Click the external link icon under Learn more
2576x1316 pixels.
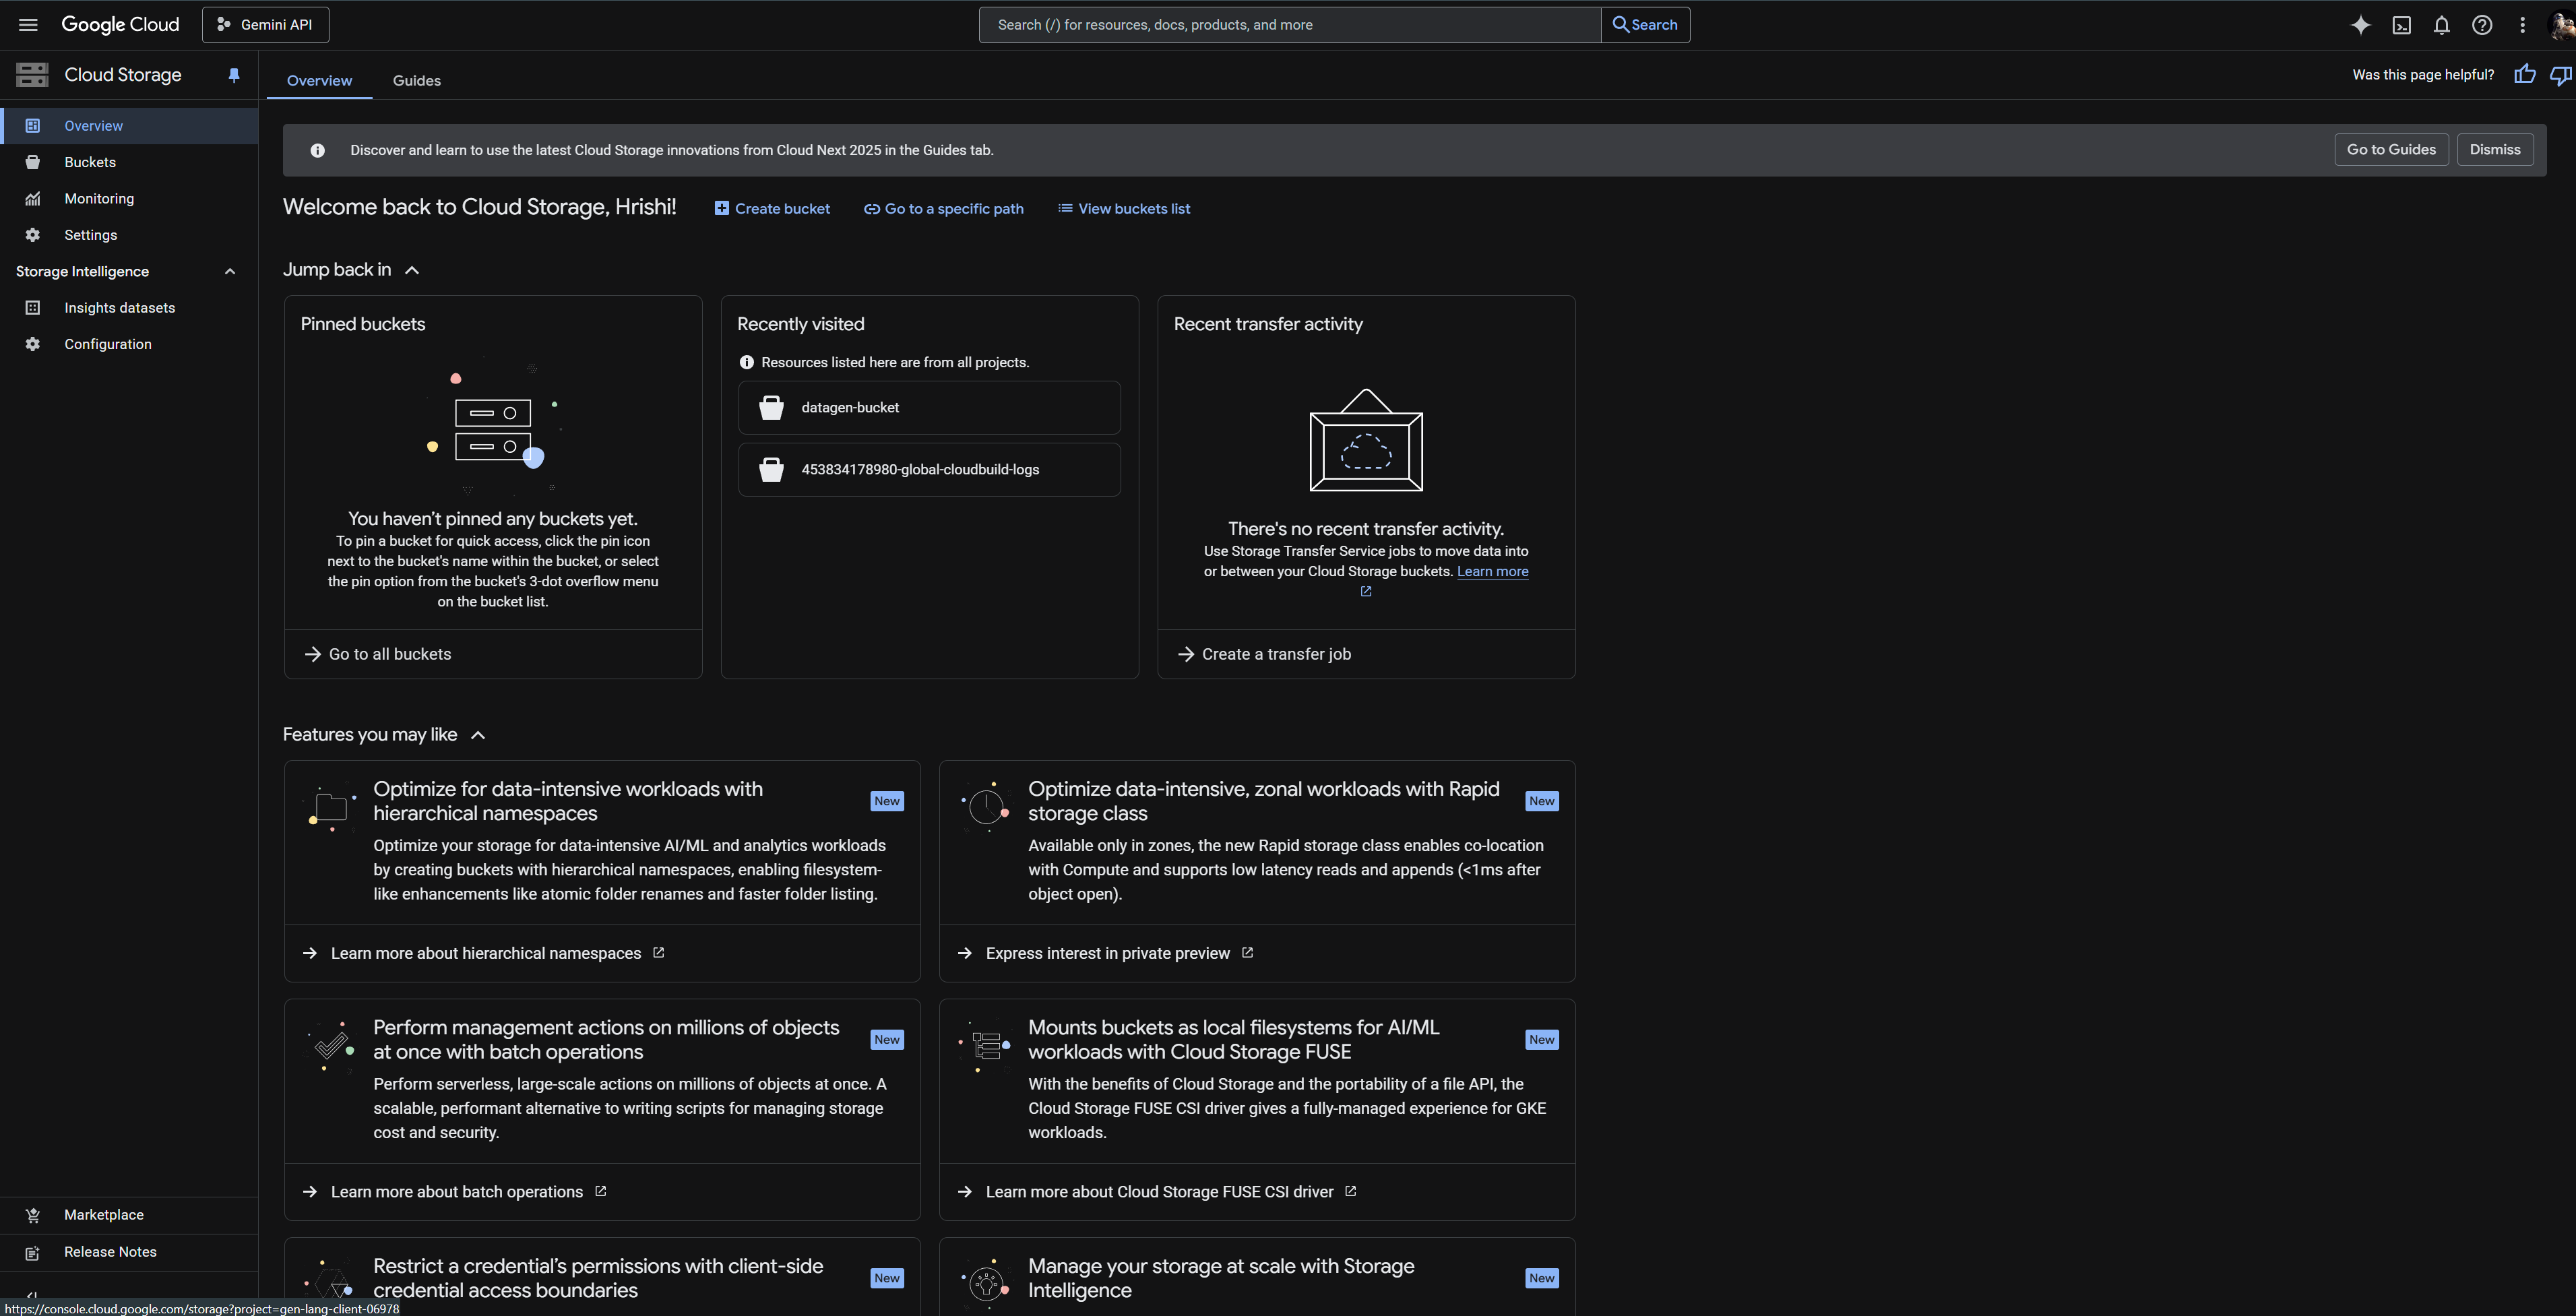[x=1366, y=591]
